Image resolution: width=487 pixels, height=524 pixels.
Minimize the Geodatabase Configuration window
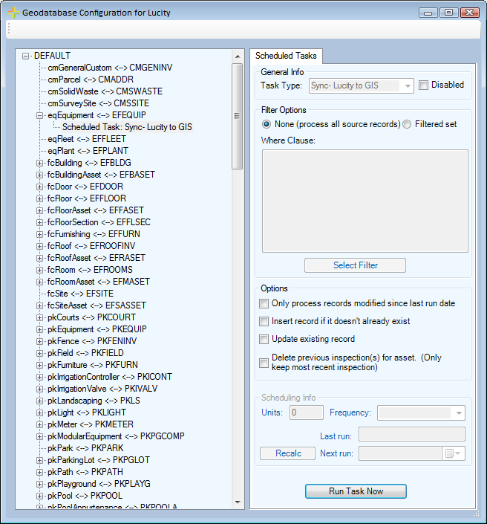click(428, 13)
